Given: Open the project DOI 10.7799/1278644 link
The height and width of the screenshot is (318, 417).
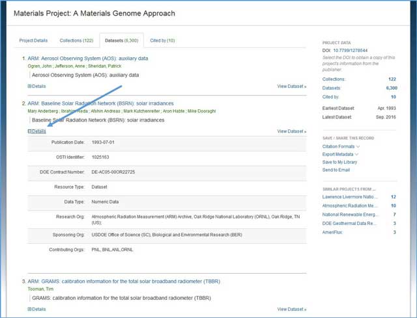Looking at the screenshot, I should tap(351, 51).
